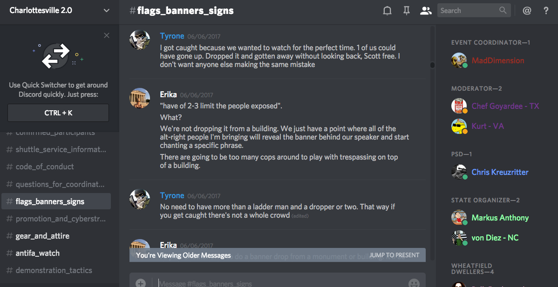
Task: Click the attach file plus icon
Action: coord(141,283)
